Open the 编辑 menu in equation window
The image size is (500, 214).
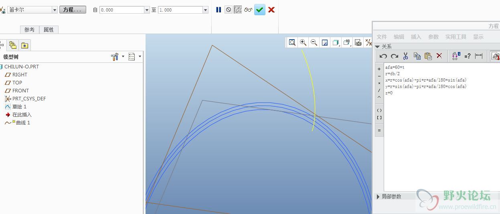(399, 37)
